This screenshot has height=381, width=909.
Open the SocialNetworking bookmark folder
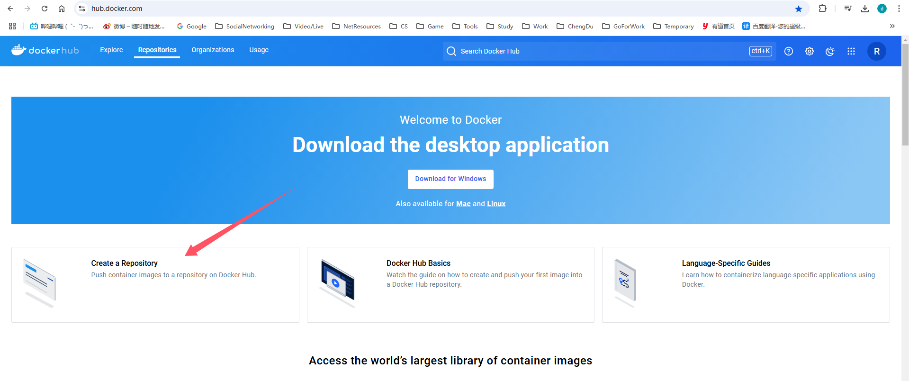point(244,26)
